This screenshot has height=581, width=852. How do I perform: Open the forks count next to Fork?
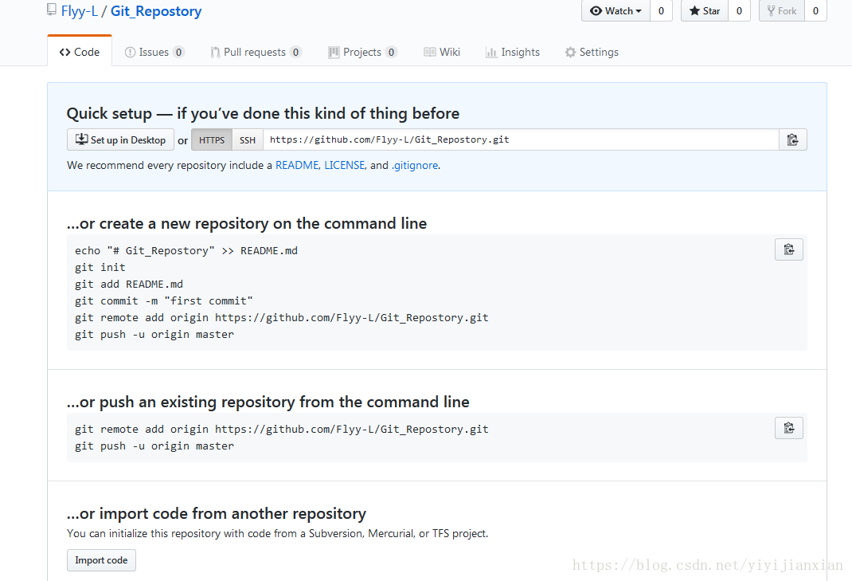coord(815,11)
